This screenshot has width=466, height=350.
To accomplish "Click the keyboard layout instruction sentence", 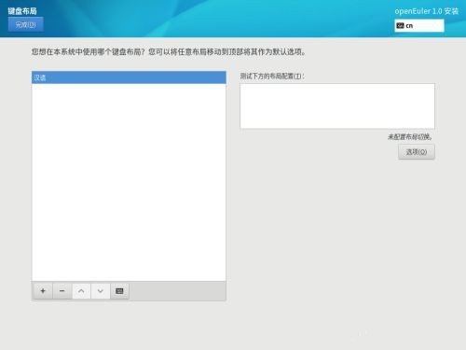I will coord(169,51).
